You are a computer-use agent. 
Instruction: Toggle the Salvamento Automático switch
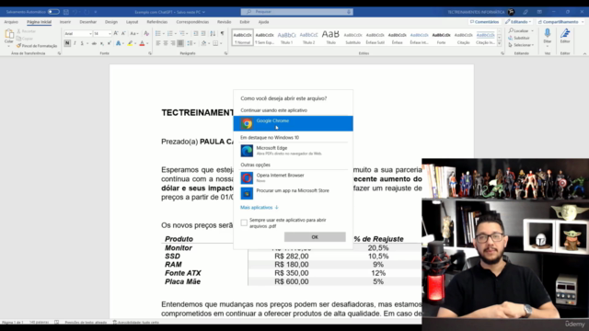tap(53, 12)
